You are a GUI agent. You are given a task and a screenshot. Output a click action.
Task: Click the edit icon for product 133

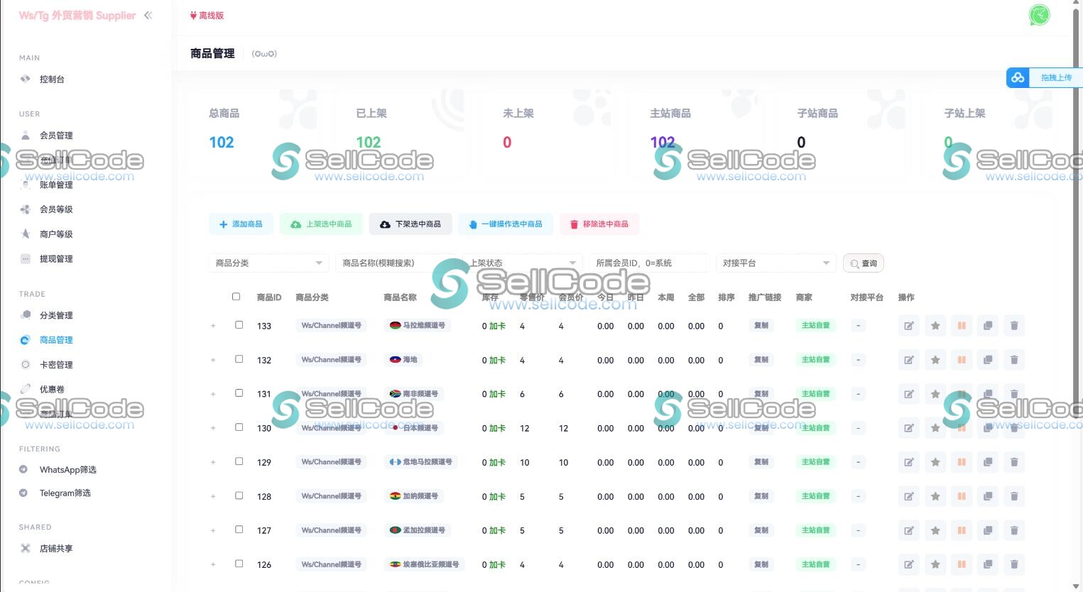coord(908,326)
